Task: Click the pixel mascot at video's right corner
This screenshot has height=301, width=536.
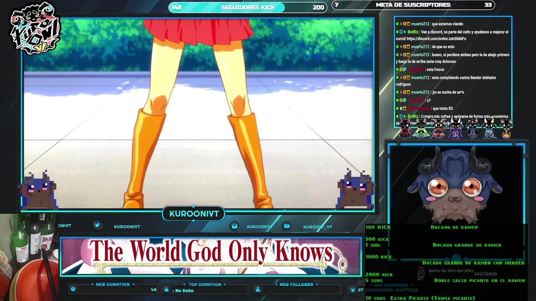Action: [355, 189]
